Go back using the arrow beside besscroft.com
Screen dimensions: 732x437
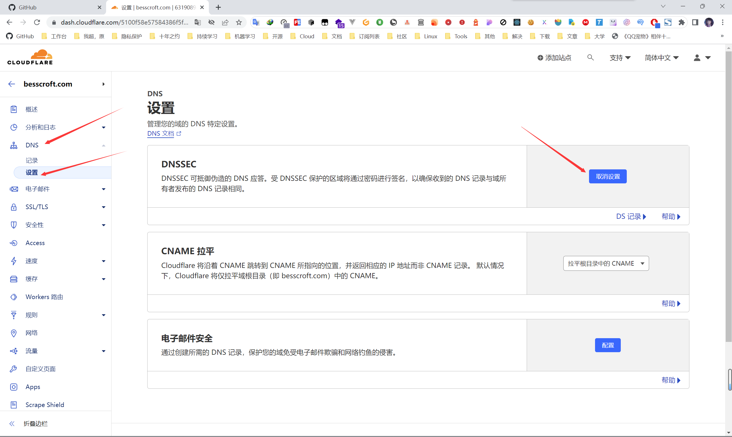click(x=11, y=84)
